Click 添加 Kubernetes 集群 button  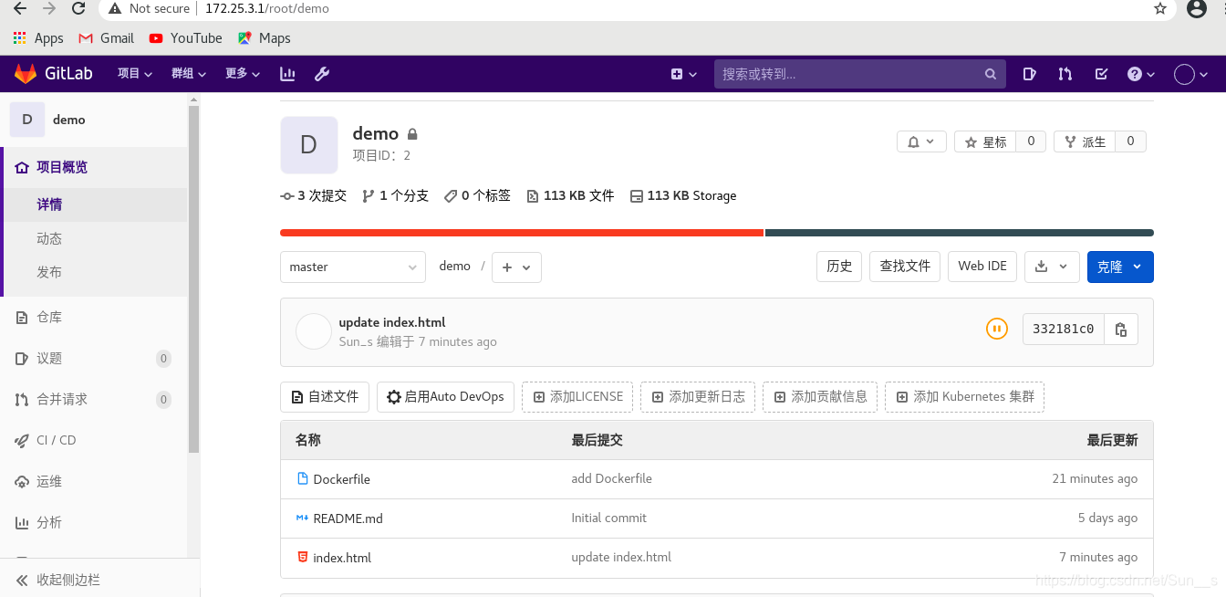point(965,397)
